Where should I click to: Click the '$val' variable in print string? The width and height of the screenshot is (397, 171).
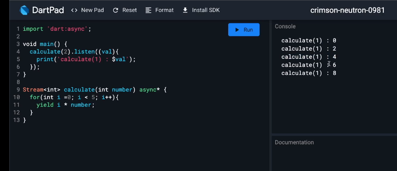[x=119, y=59]
